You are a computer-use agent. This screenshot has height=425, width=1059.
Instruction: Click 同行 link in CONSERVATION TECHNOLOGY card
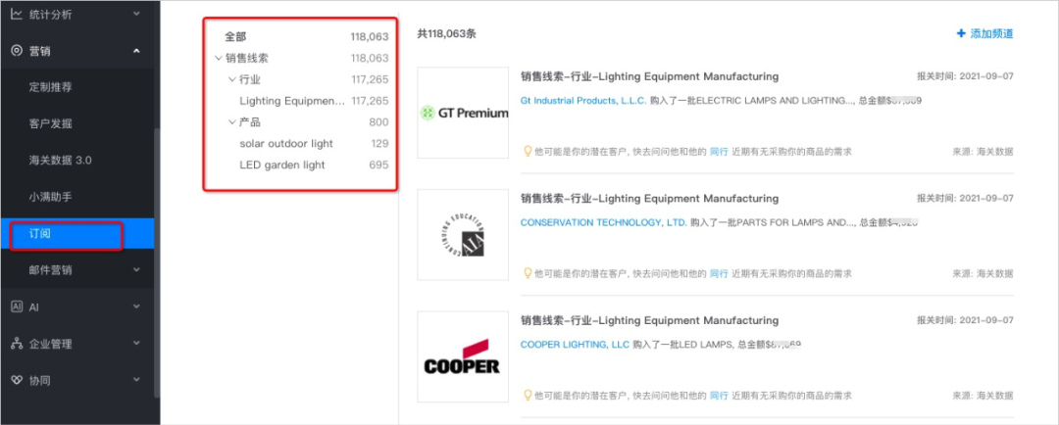click(x=719, y=274)
